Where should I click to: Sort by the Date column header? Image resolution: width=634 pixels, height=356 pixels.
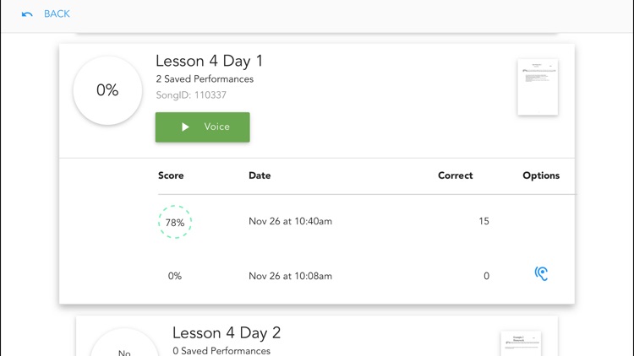(260, 175)
